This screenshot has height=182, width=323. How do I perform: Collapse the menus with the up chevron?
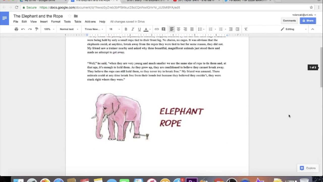point(313,29)
